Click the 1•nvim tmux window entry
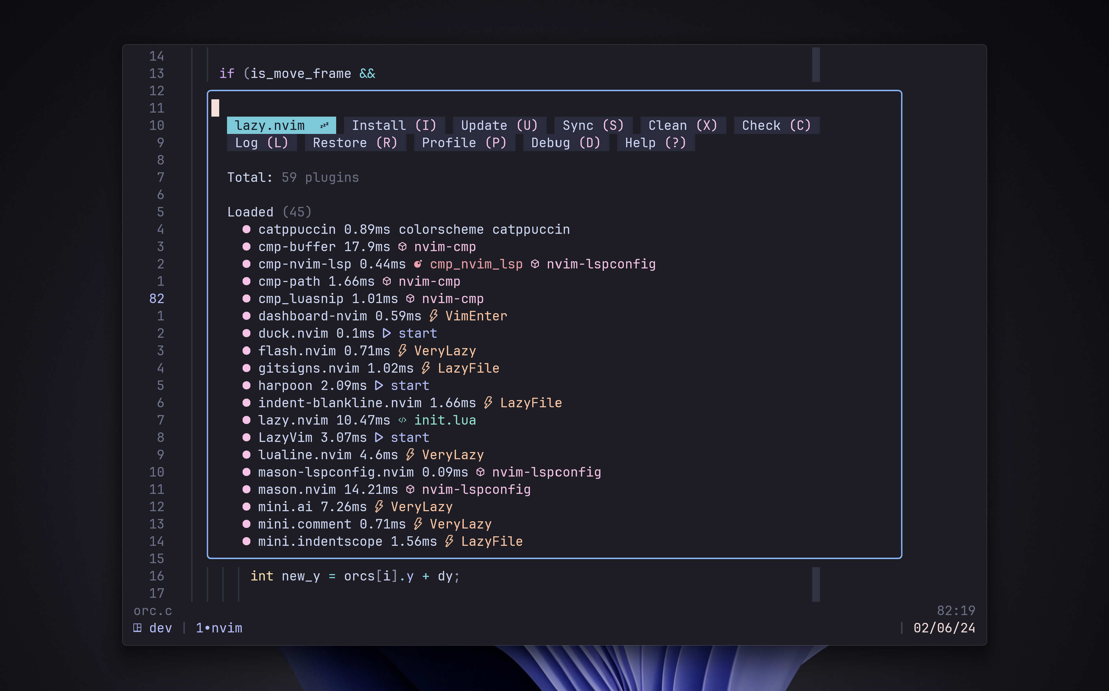This screenshot has height=691, width=1109. (219, 628)
